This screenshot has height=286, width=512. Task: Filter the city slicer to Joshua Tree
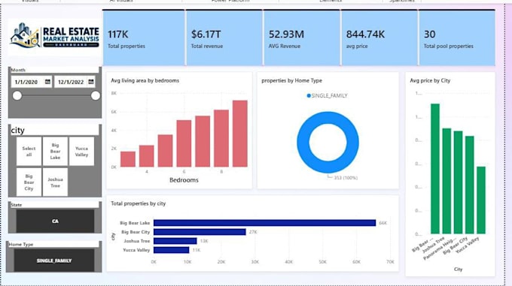coord(55,182)
